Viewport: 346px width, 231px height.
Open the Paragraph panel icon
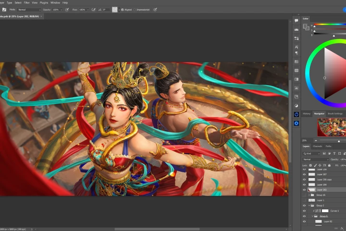pyautogui.click(x=297, y=53)
